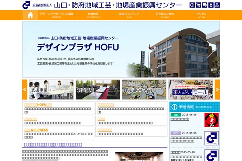Open the sitemap icon in header

click(217, 5)
